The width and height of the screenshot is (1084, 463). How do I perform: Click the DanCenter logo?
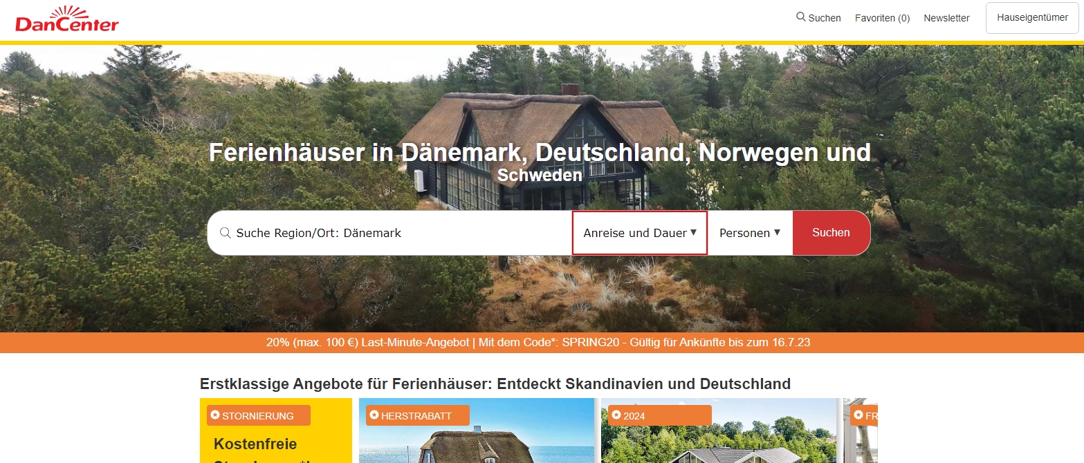pos(67,19)
